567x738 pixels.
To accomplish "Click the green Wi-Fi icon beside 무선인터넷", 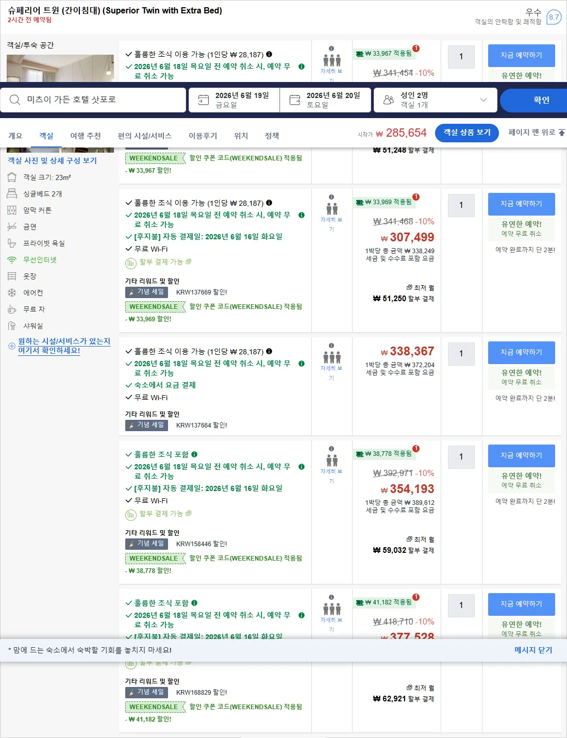I will pyautogui.click(x=12, y=260).
